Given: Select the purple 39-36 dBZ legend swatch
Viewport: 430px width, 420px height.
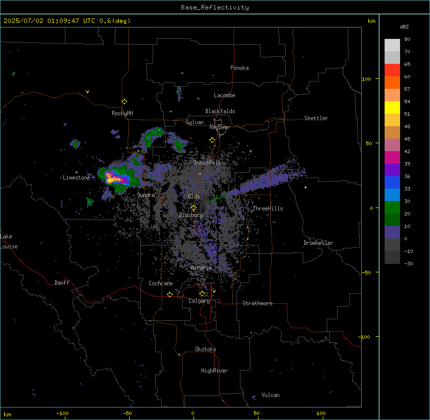Looking at the screenshot, I should [x=392, y=170].
